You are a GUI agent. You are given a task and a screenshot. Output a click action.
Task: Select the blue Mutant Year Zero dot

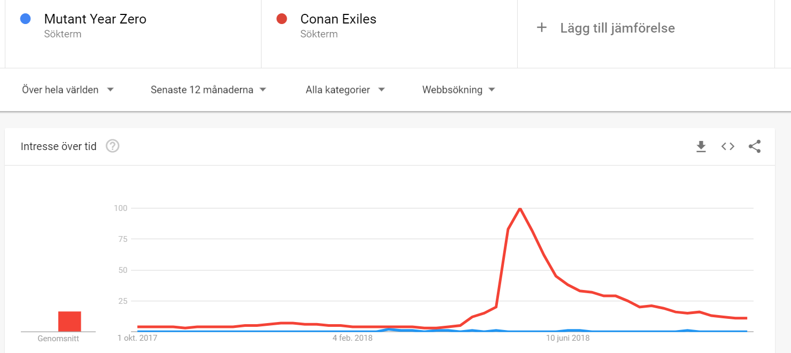point(25,19)
